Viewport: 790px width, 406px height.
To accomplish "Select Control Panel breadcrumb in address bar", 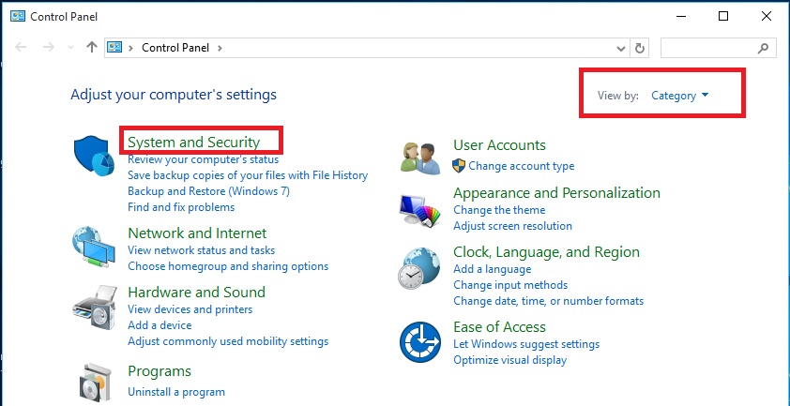I will [x=176, y=48].
